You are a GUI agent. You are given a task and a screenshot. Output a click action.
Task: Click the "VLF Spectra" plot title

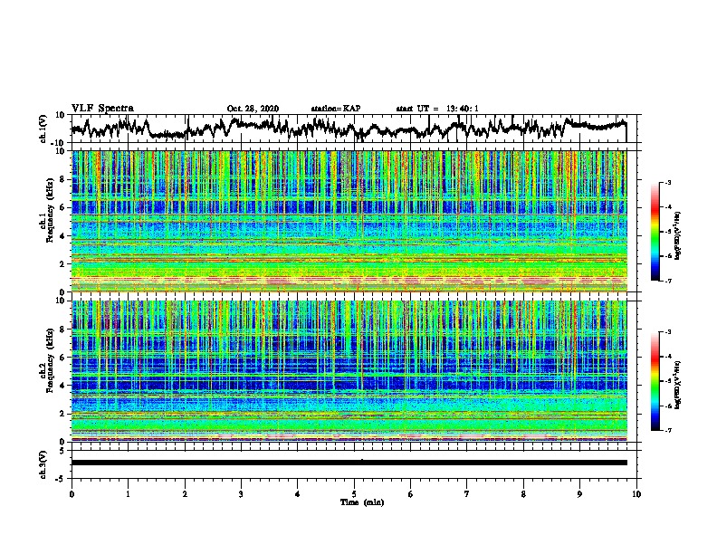[102, 108]
